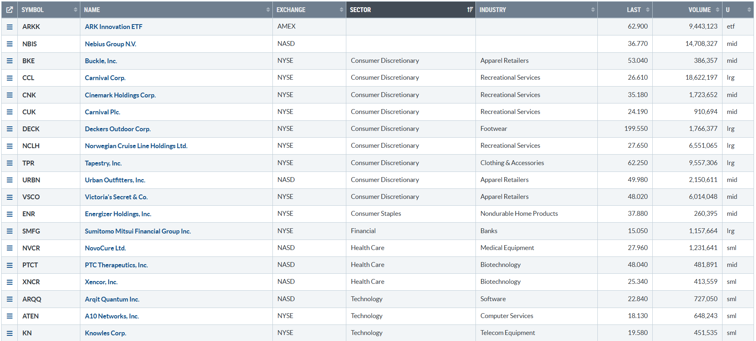Screen dimensions: 756x341
Task: Open the ARK Innovation ETF link
Action: (113, 27)
